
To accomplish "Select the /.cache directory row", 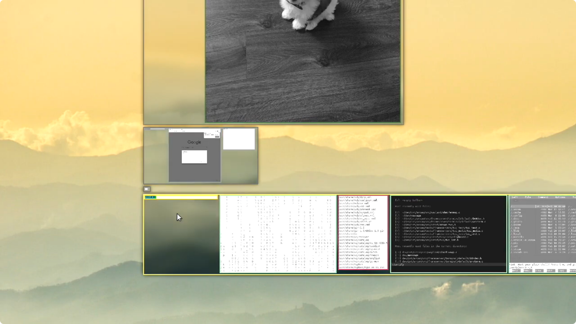I will tap(538, 213).
